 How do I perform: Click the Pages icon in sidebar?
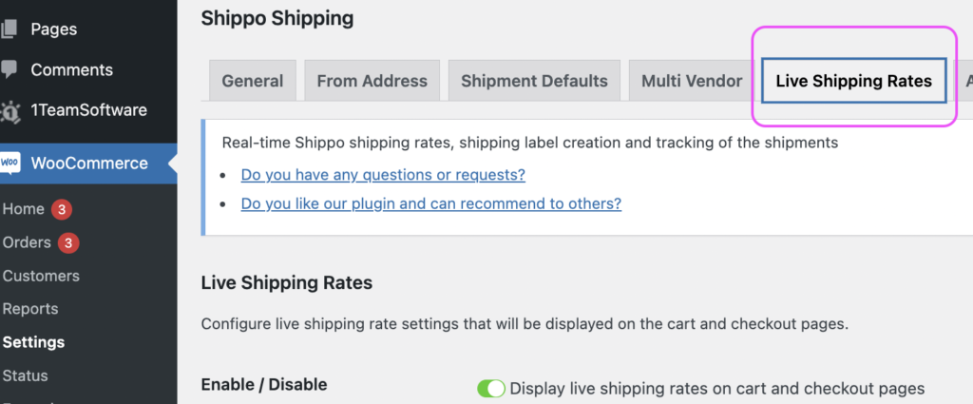coord(9,29)
